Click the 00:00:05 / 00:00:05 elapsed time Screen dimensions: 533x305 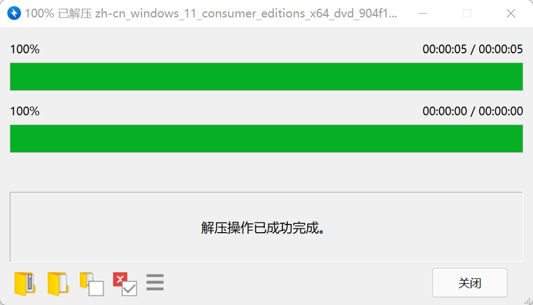pos(473,49)
